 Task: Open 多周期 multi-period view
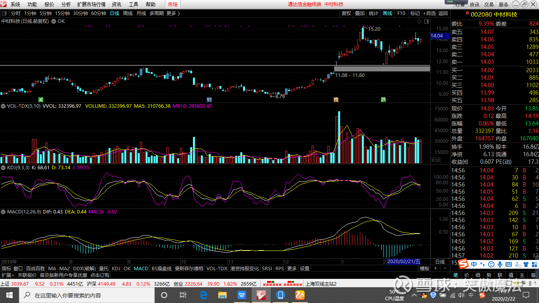157,13
